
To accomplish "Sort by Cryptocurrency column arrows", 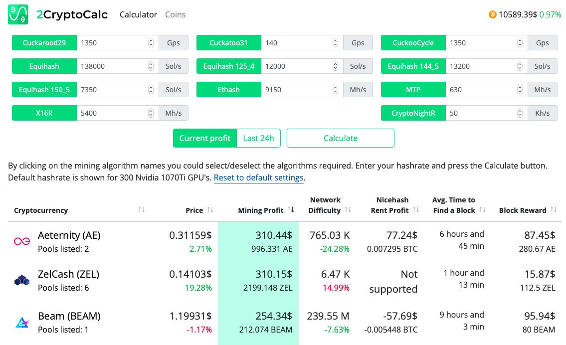I will pyautogui.click(x=141, y=210).
